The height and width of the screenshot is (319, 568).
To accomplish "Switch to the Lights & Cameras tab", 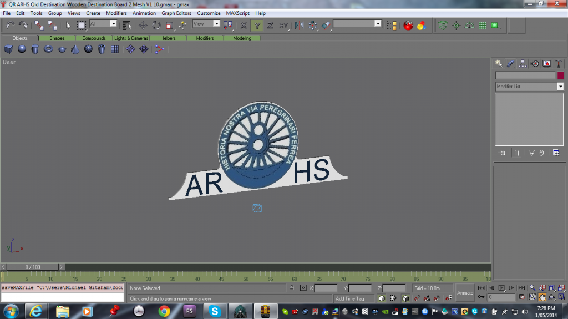I will pyautogui.click(x=131, y=38).
